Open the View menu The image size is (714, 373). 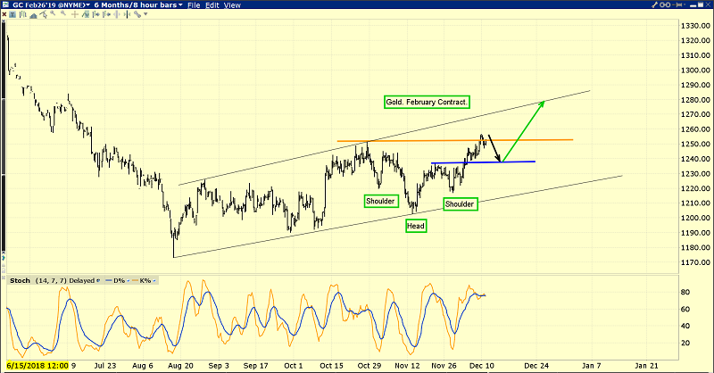click(232, 5)
